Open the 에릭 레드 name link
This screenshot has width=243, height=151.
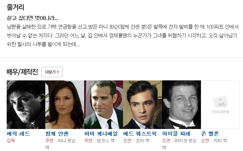[18, 134]
